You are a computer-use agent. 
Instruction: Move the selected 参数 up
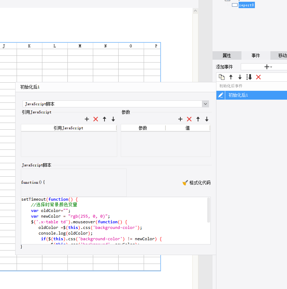pos(198,119)
